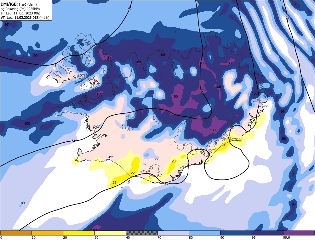This screenshot has width=315, height=240.
Task: Click the vertically rotated '74' contour label
Action: (202, 90)
